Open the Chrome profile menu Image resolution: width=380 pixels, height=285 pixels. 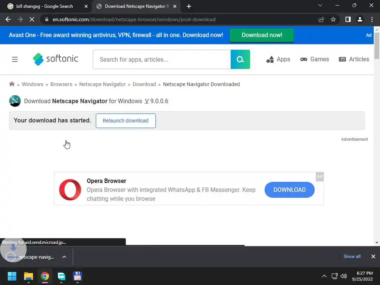[360, 19]
